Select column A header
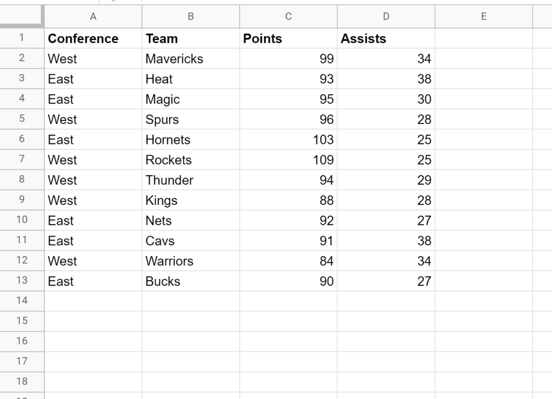Image resolution: width=552 pixels, height=399 pixels. point(93,17)
